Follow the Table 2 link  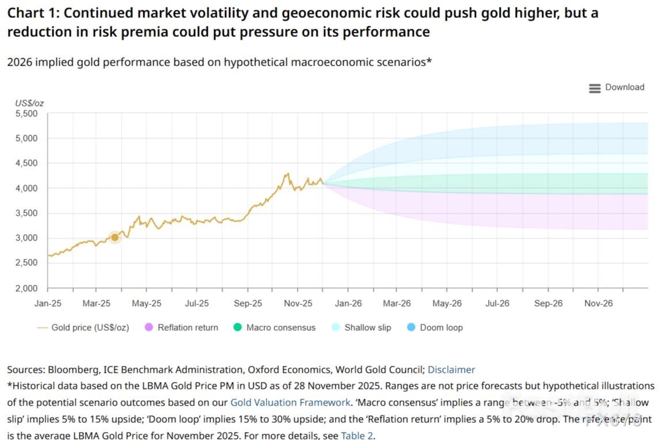tap(357, 435)
